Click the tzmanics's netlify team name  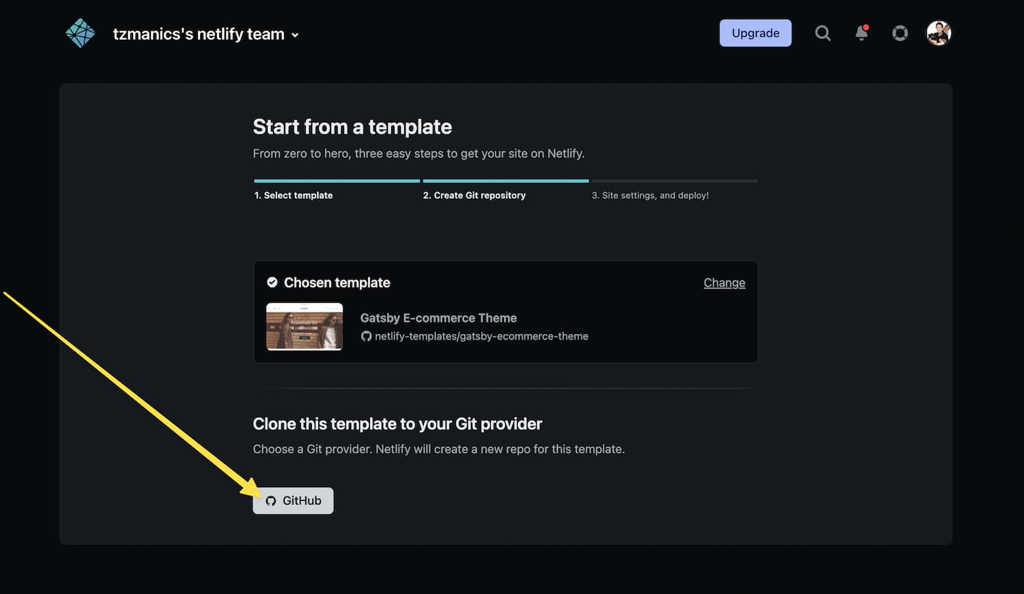click(199, 33)
